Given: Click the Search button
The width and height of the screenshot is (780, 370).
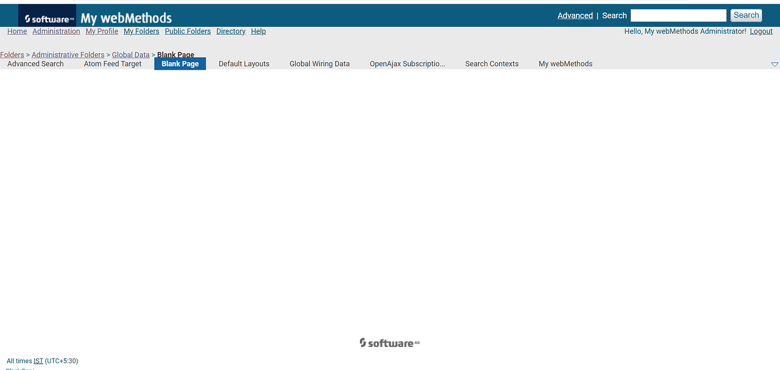Looking at the screenshot, I should click(746, 16).
